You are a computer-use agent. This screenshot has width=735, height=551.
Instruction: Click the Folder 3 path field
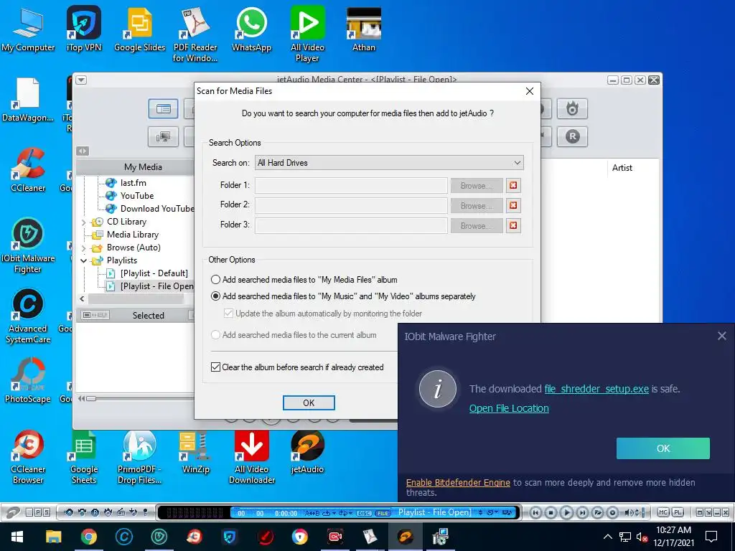[x=351, y=225]
